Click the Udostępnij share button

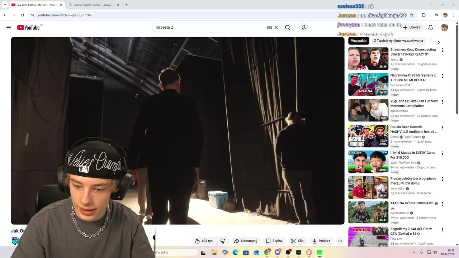[246, 241]
